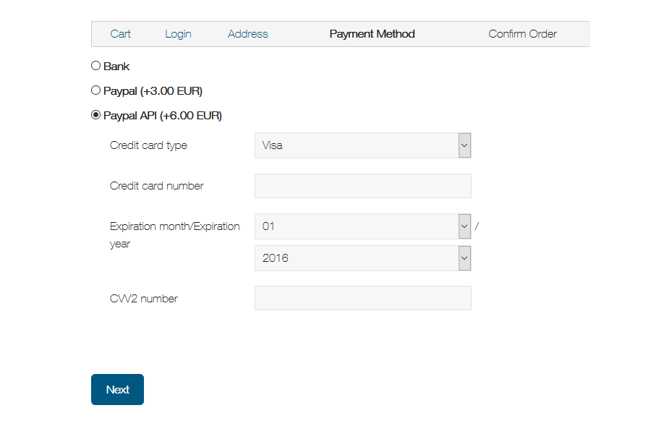
Task: Click the "Expiration month/Expiration year" label
Action: 174,227
